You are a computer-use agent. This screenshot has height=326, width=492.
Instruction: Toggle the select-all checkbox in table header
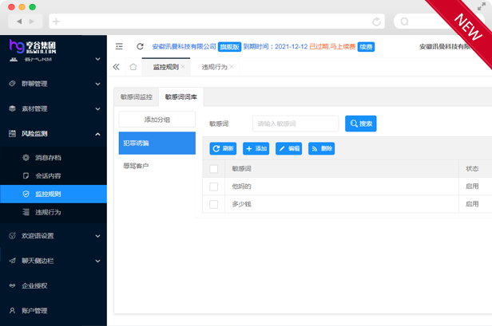coord(213,169)
